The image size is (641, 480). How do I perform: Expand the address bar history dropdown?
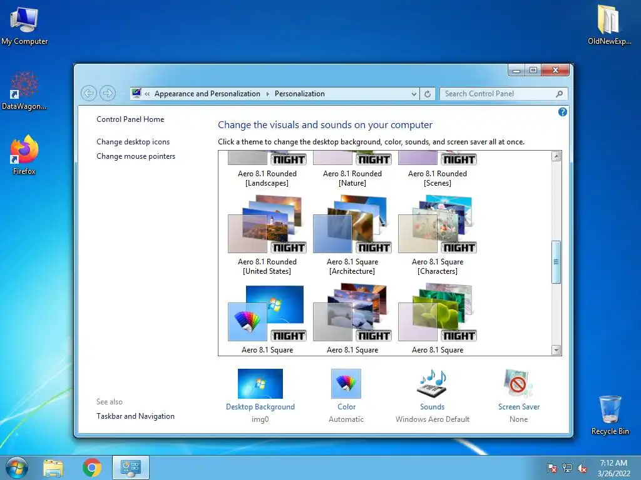(414, 94)
